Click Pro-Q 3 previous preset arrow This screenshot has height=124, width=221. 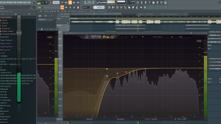pyautogui.click(x=143, y=37)
